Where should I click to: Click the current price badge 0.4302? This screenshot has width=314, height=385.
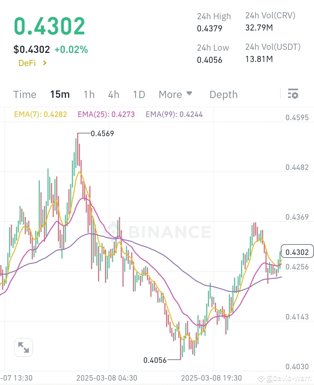297,251
